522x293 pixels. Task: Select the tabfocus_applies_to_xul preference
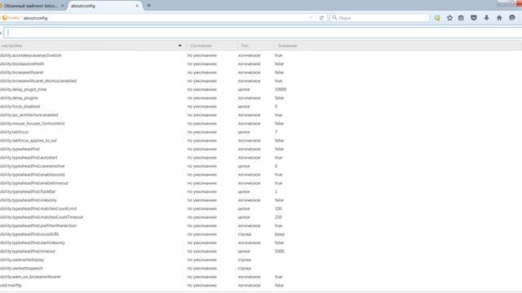coord(29,141)
